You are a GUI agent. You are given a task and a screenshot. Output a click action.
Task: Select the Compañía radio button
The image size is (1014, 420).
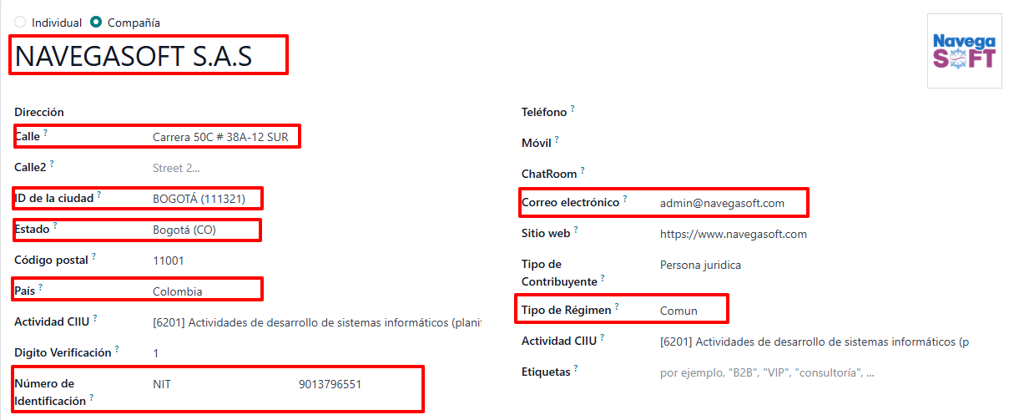click(x=97, y=23)
